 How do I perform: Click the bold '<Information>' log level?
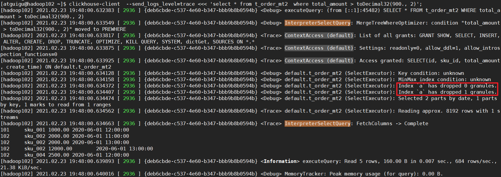click(280, 161)
